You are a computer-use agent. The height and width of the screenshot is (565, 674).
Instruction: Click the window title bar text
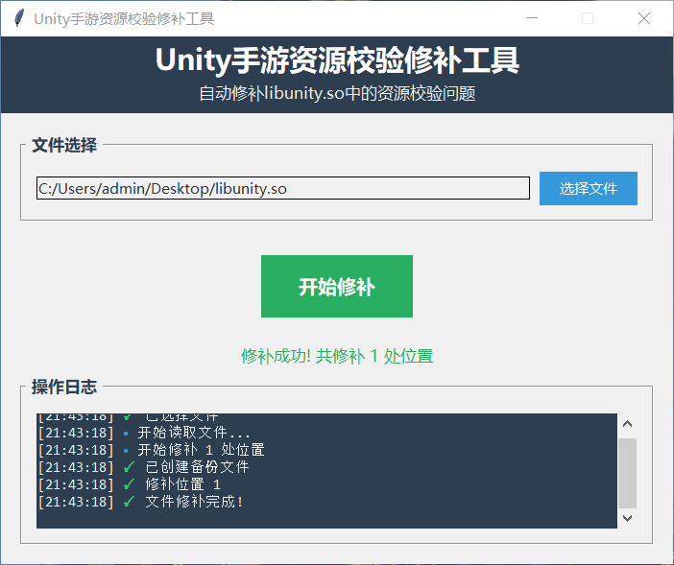pyautogui.click(x=124, y=19)
